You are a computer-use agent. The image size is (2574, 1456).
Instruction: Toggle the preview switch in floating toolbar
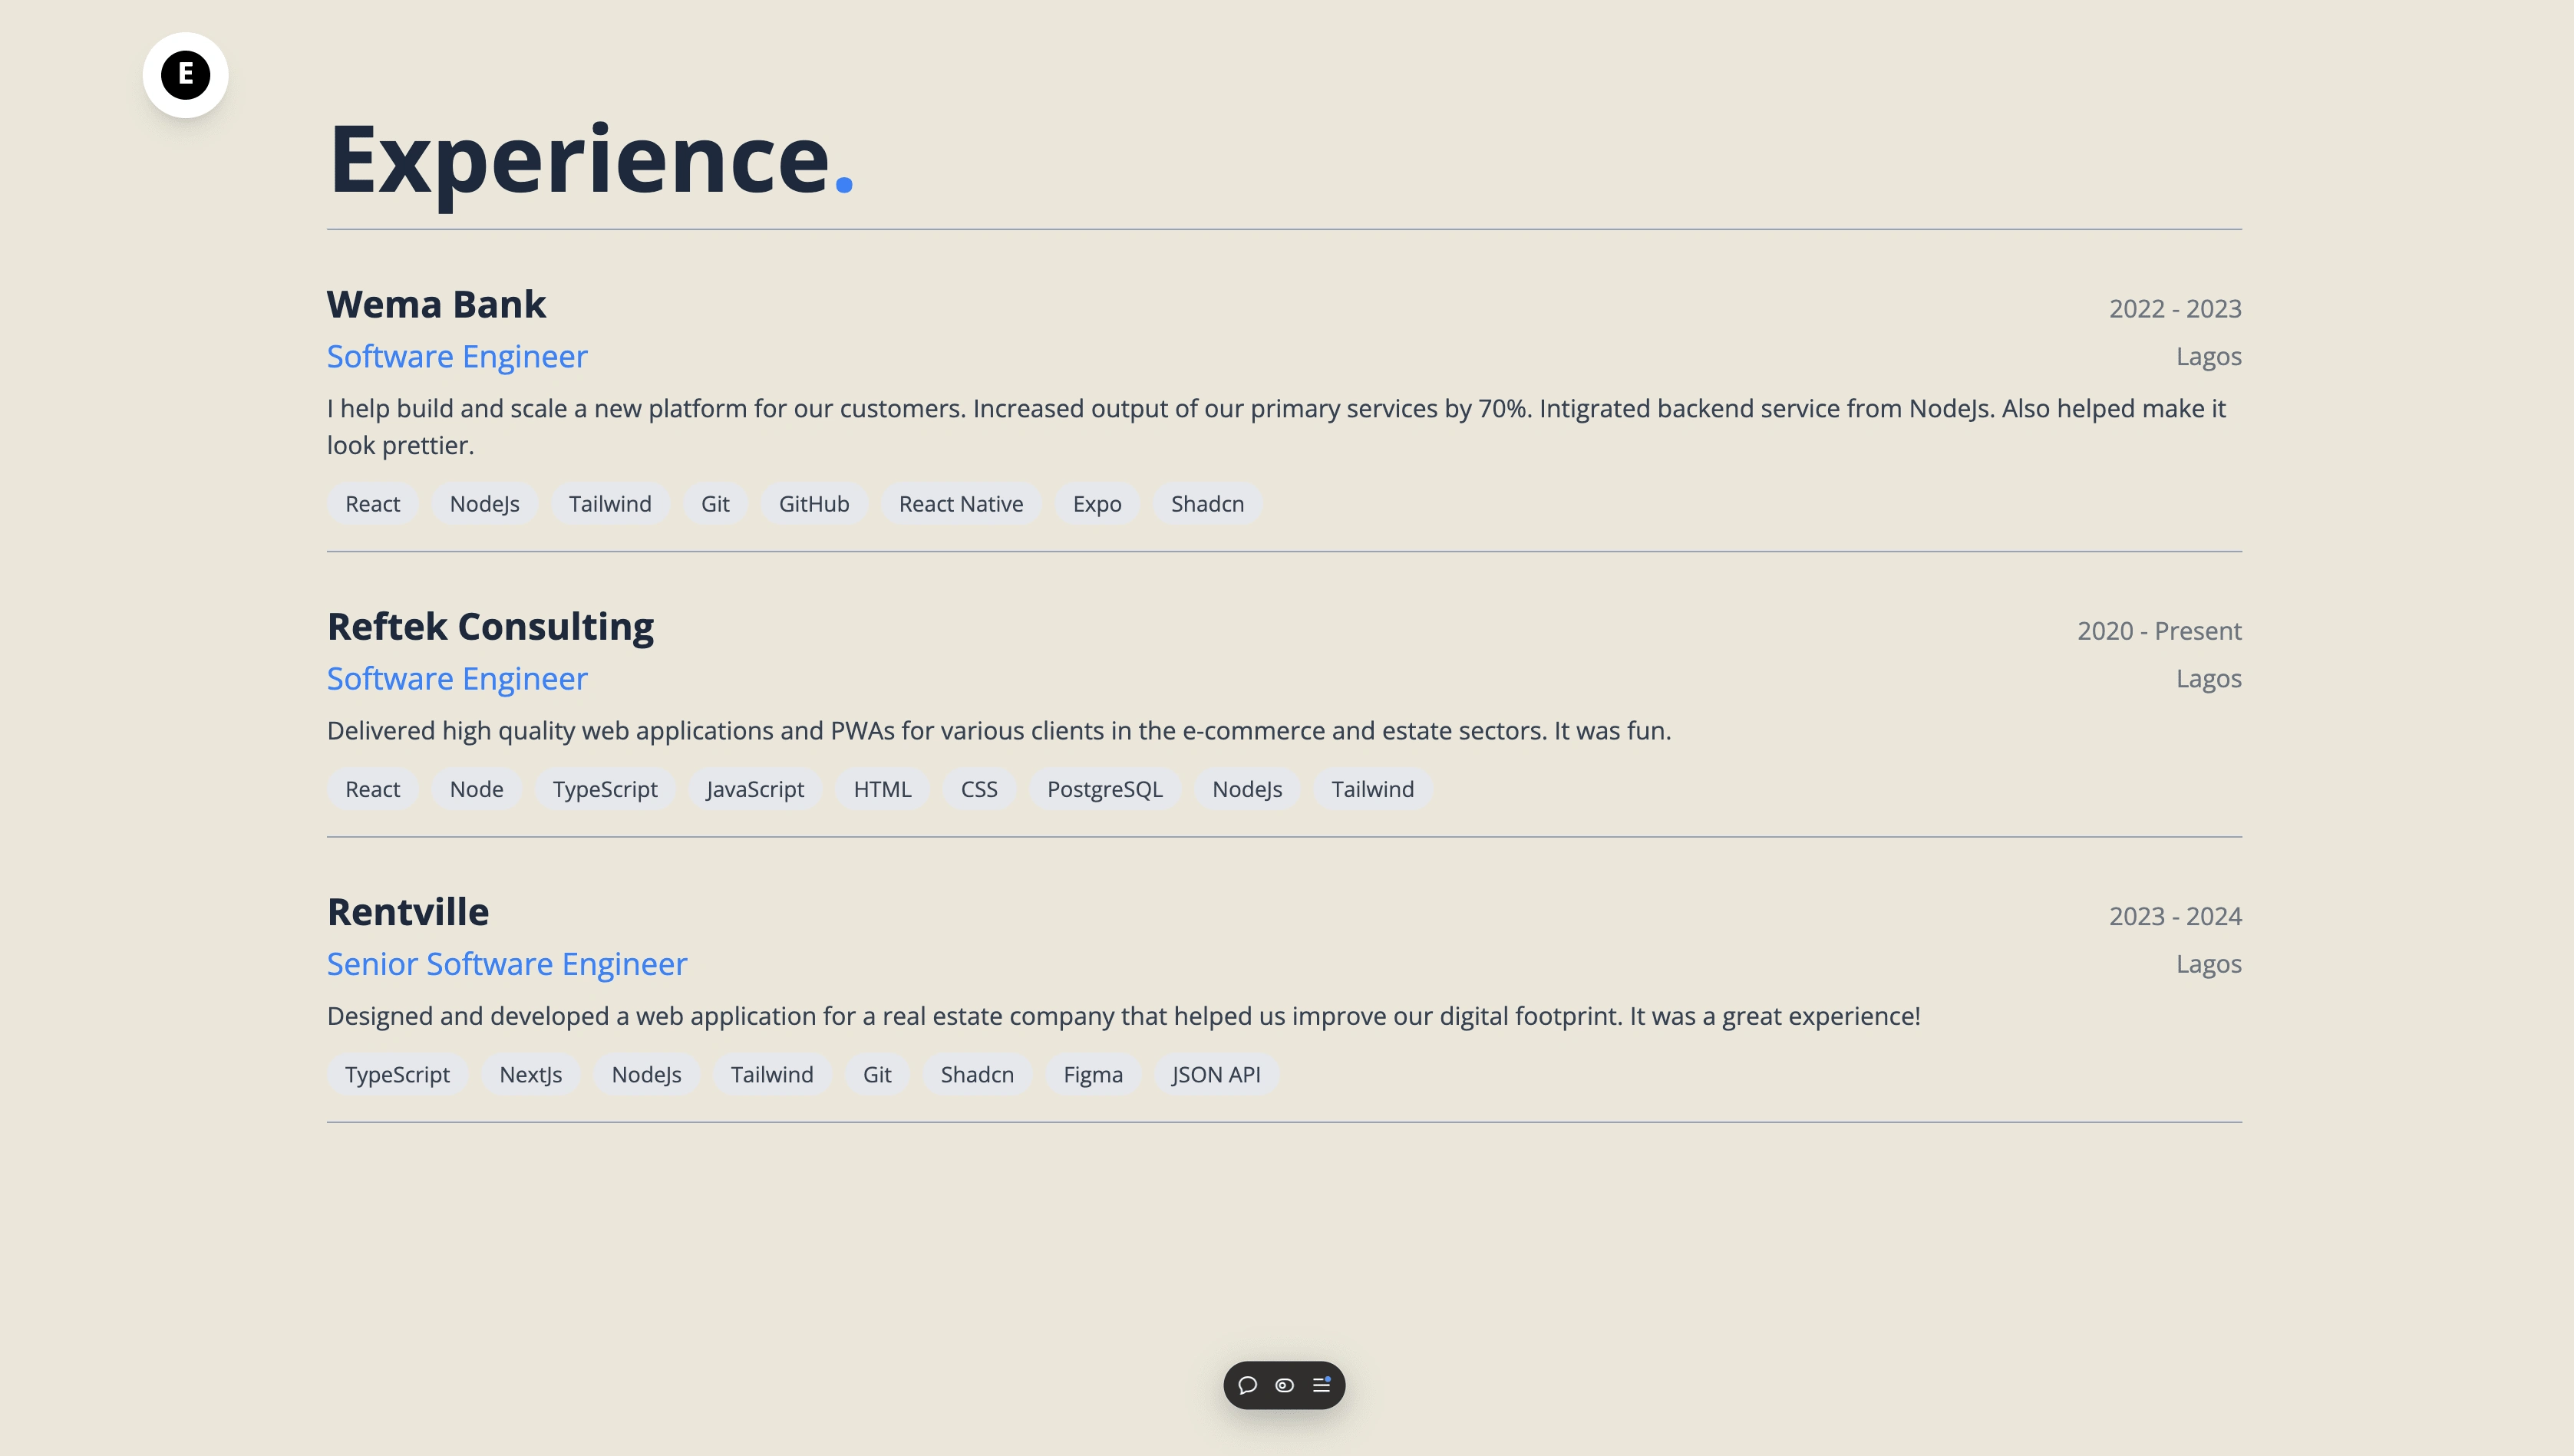tap(1285, 1385)
